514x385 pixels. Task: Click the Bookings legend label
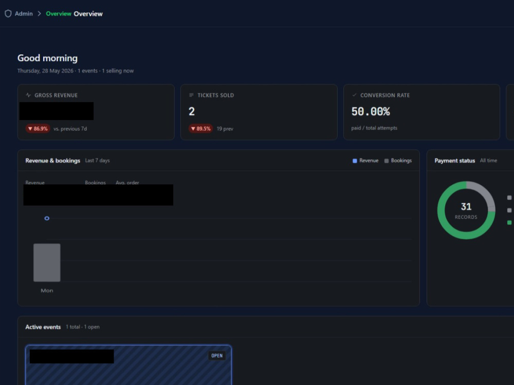click(401, 160)
